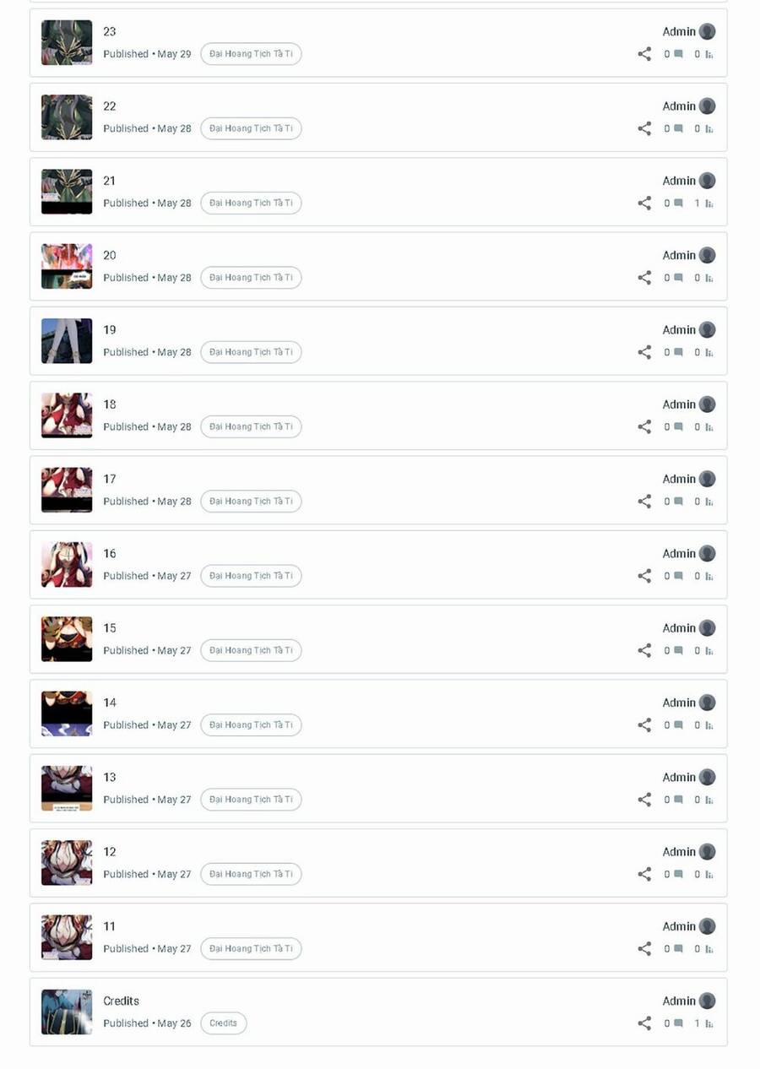Click the thumbnail of post 23
760x1069 pixels.
coord(67,42)
